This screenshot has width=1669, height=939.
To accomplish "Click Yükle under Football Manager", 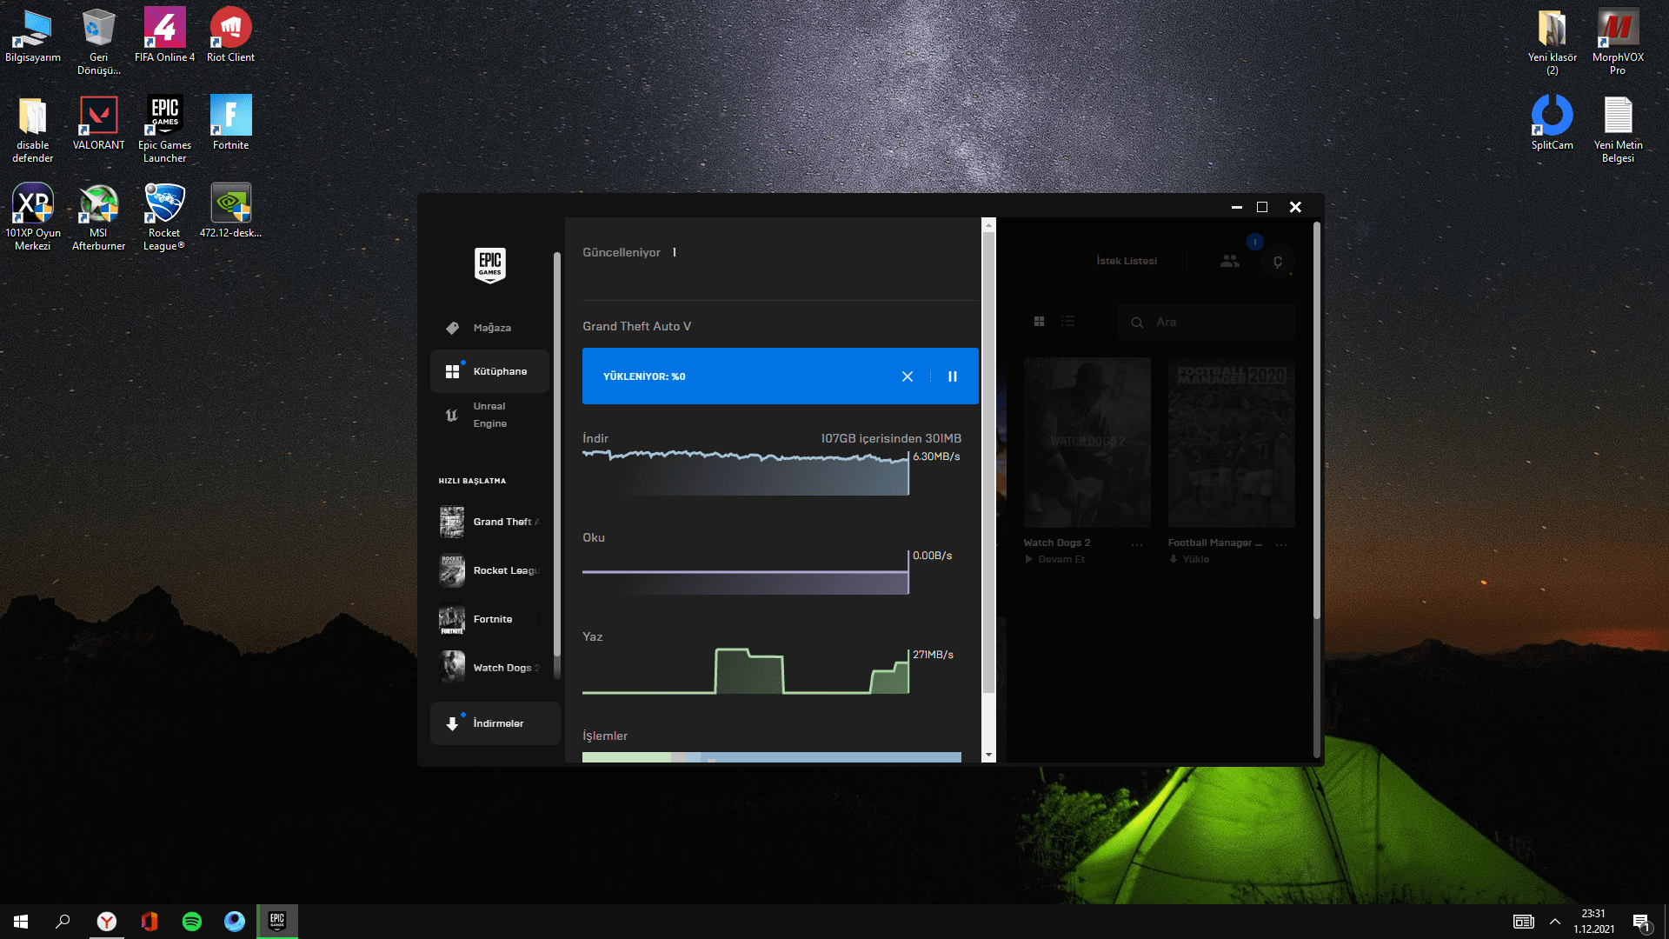I will pyautogui.click(x=1189, y=559).
